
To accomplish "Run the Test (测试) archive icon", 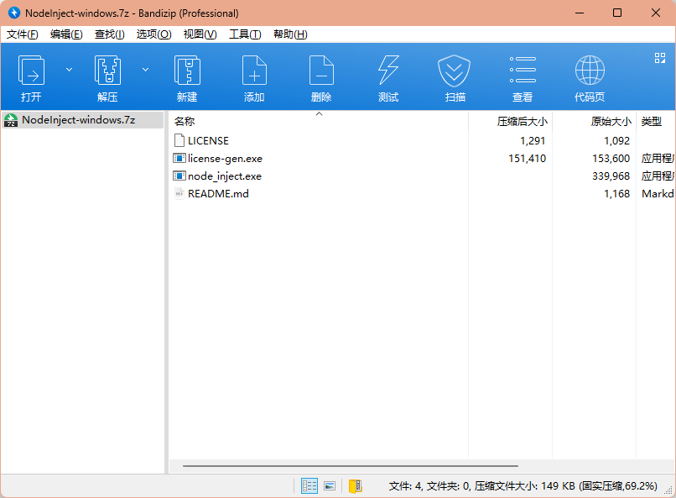I will 388,71.
